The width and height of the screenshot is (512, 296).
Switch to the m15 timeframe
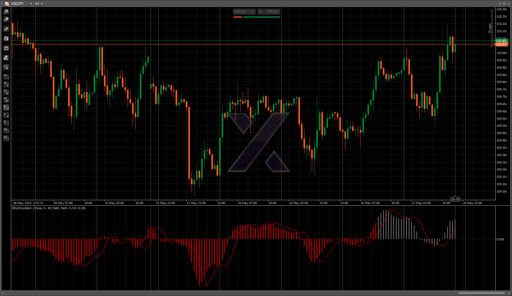[x=6, y=92]
